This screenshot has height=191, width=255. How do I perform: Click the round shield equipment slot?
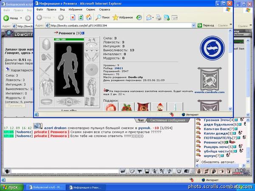point(91,70)
